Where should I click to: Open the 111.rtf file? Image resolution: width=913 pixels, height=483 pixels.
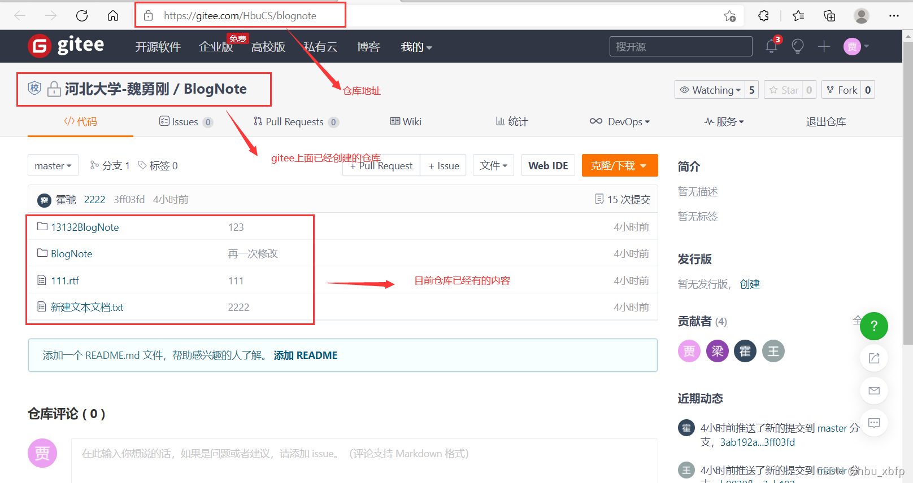click(x=65, y=280)
